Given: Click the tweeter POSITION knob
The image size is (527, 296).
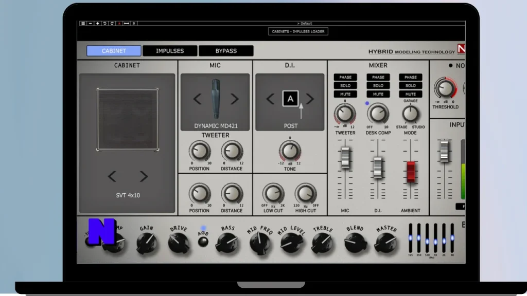Looking at the screenshot, I should [x=200, y=151].
